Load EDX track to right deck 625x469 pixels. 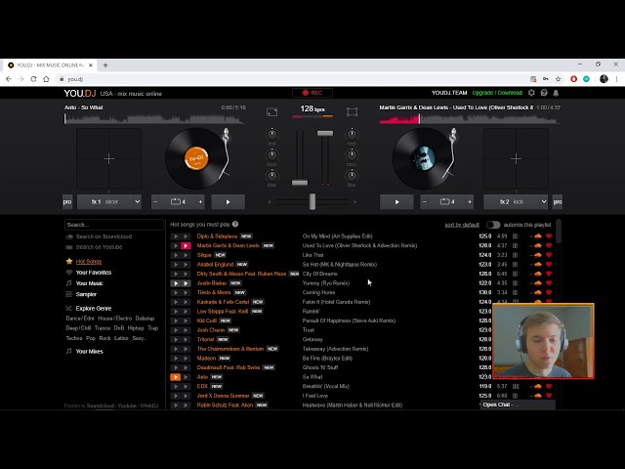186,387
